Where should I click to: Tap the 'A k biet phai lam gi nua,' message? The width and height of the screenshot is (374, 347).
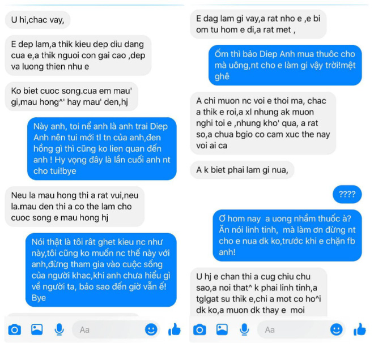[242, 170]
